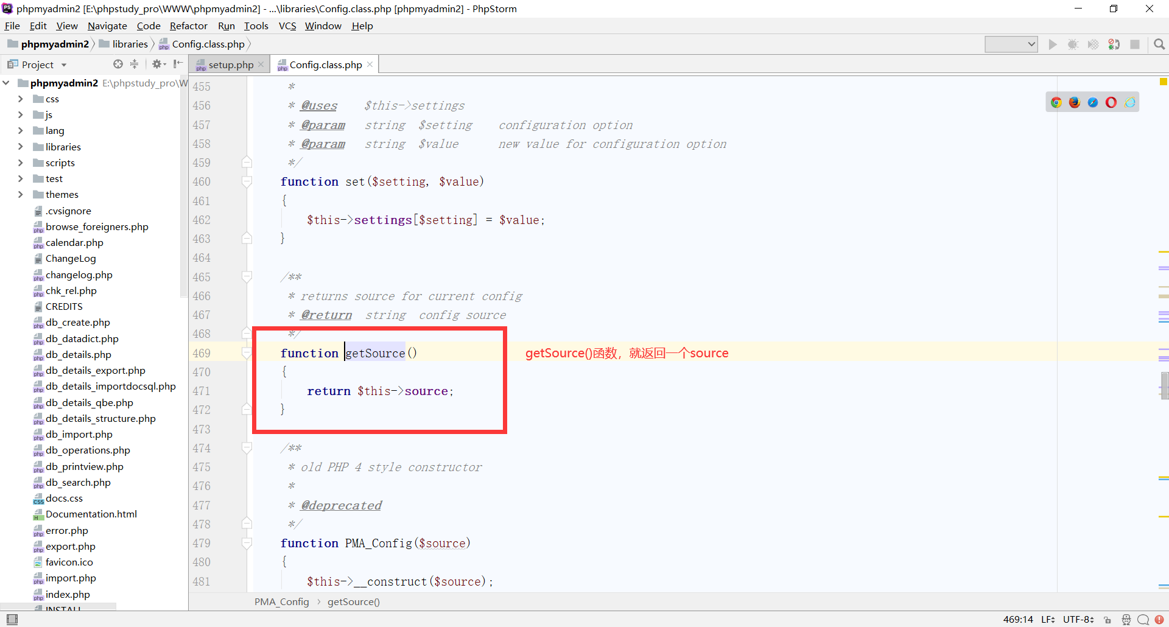This screenshot has height=627, width=1169.
Task: Open the VCS menu
Action: tap(287, 26)
